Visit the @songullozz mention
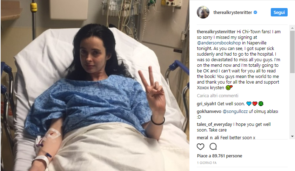 click(235, 111)
